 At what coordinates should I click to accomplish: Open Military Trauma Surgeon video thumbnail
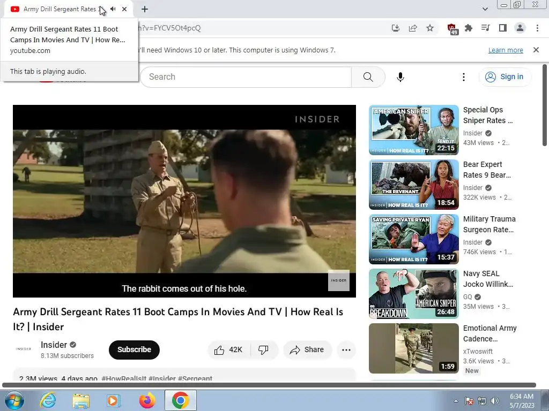coord(413,239)
